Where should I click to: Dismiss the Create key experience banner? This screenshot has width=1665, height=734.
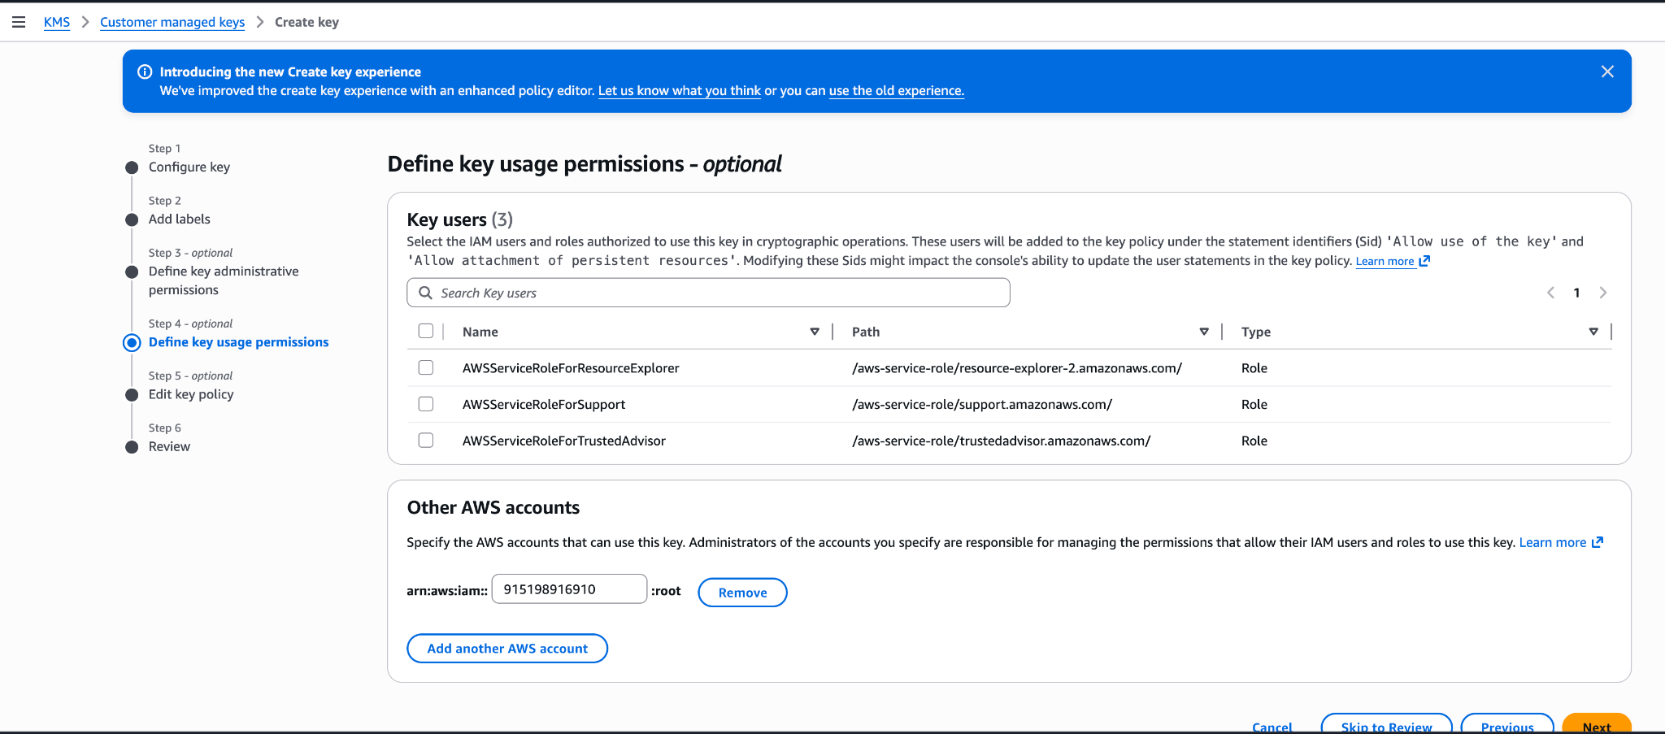tap(1607, 72)
